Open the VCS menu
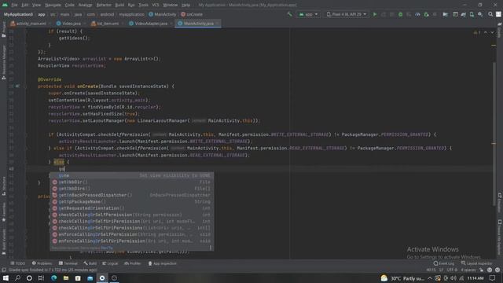This screenshot has height=283, width=503. click(x=156, y=5)
